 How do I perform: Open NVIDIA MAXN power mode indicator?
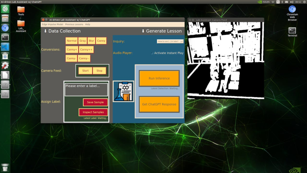click(263, 2)
